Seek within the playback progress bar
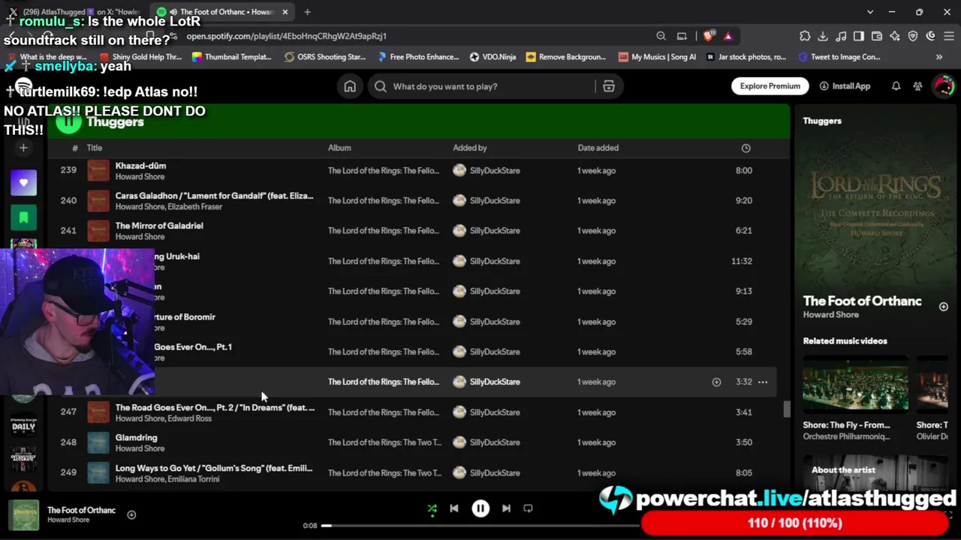Screen dimensions: 961x540 coord(480,525)
